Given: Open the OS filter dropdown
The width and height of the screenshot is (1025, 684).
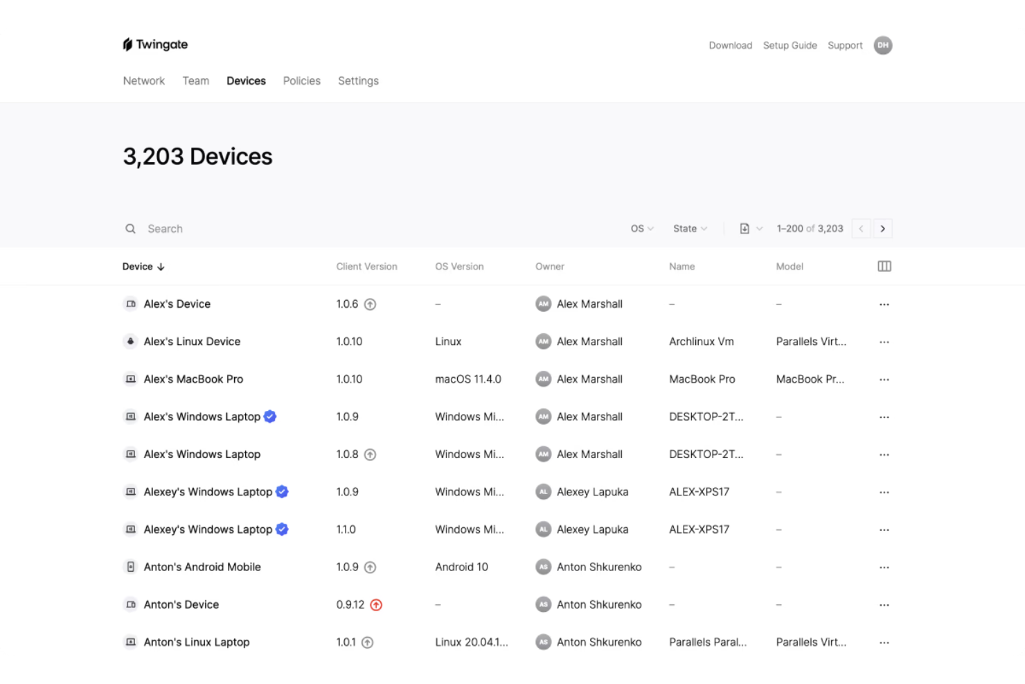Looking at the screenshot, I should click(x=641, y=228).
